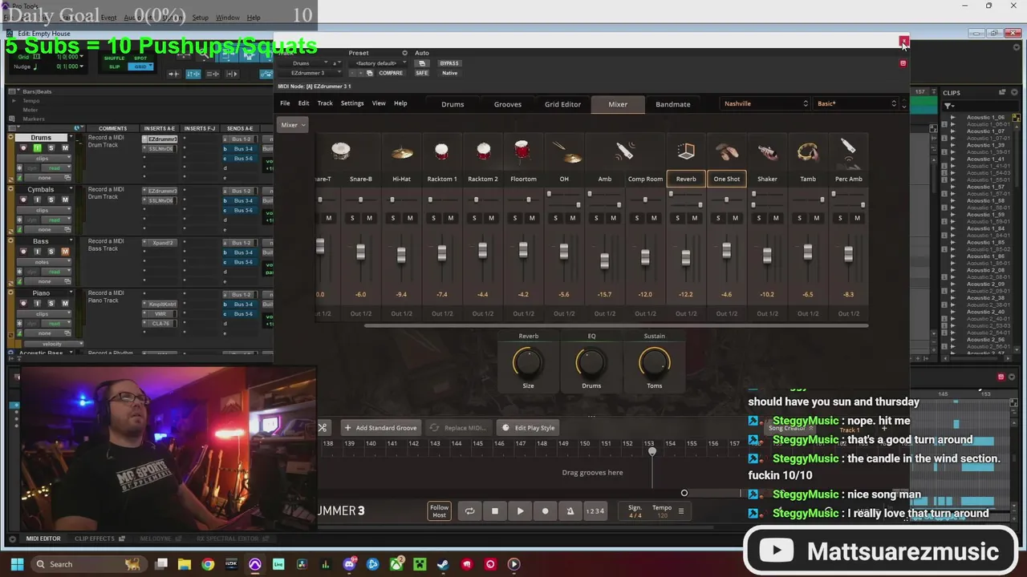
Task: Click the COMPARE button
Action: coord(391,73)
